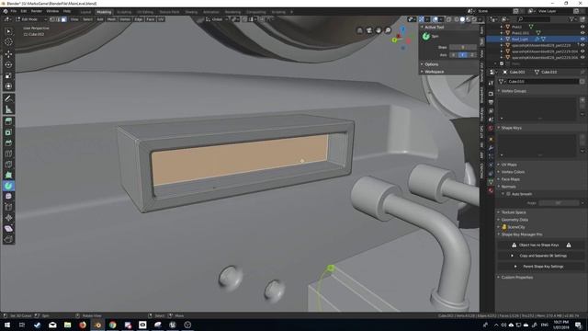This screenshot has width=588, height=331.
Task: Switch to the Modeling workspace tab
Action: click(x=104, y=12)
